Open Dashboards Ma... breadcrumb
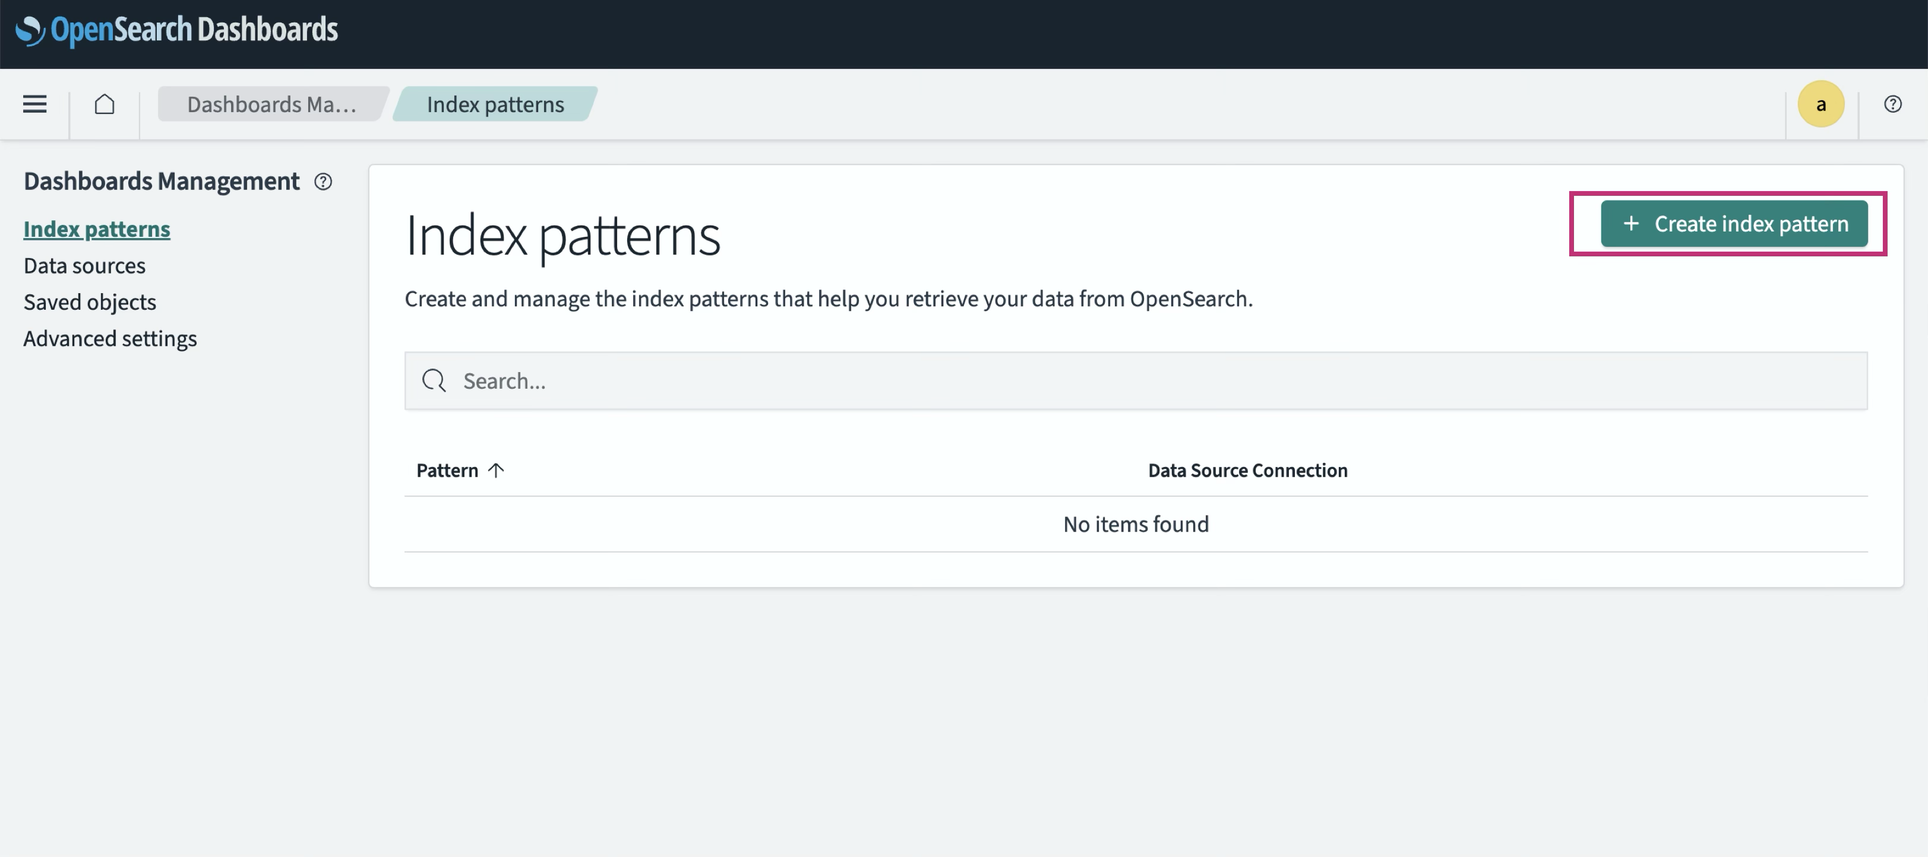 click(x=271, y=104)
